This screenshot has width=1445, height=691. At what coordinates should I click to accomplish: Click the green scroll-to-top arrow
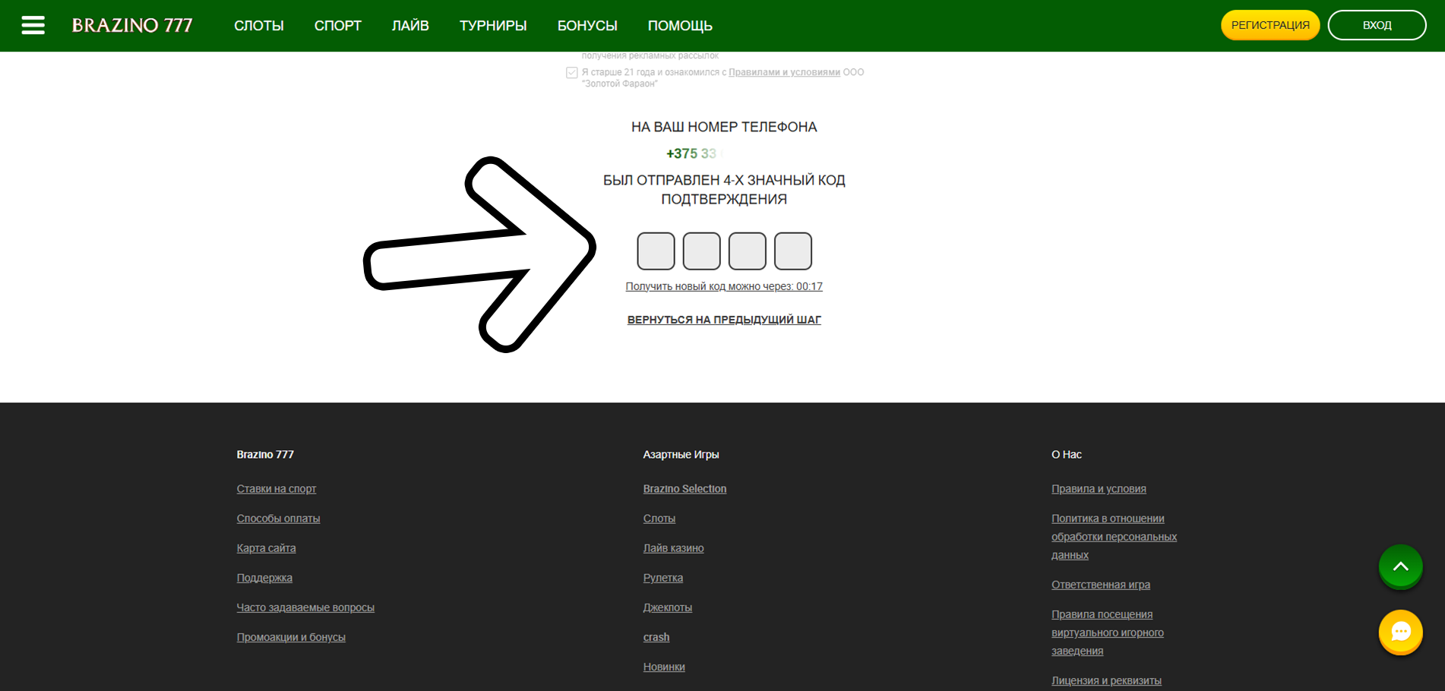click(1400, 566)
